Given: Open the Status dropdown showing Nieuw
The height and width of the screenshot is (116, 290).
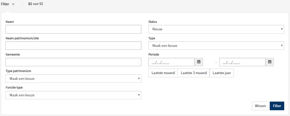Looking at the screenshot, I should tap(216, 29).
